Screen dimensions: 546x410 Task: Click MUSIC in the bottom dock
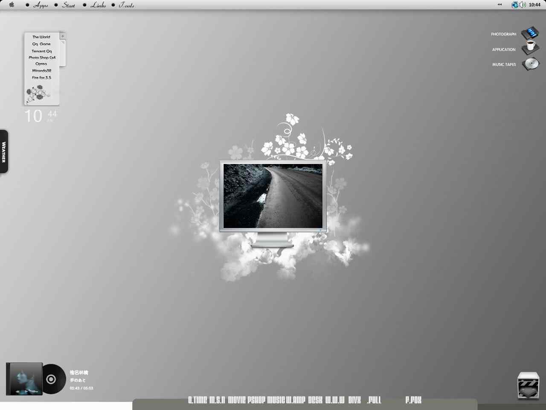click(276, 400)
